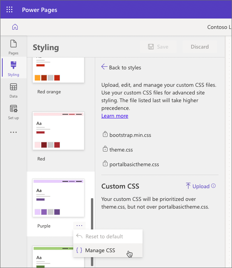The height and width of the screenshot is (268, 232).
Task: Click orange swatch in Red orange theme
Action: (x=37, y=78)
